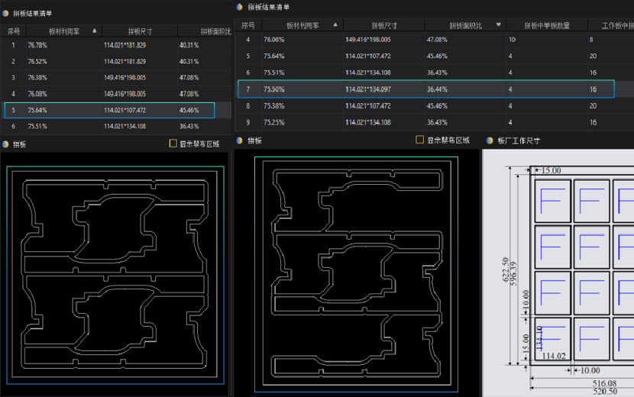Image resolution: width=634 pixels, height=397 pixels.
Task: Click the 拼板中单板数量 column header
Action: pyautogui.click(x=547, y=25)
